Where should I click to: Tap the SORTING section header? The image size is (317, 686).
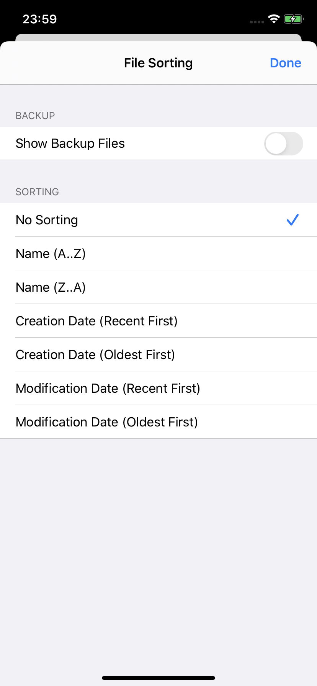click(37, 192)
